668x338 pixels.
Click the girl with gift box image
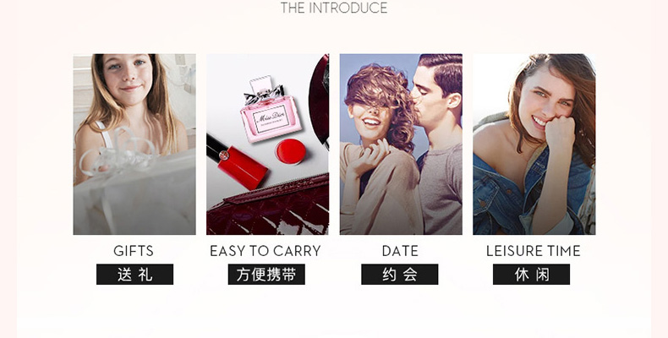[134, 144]
